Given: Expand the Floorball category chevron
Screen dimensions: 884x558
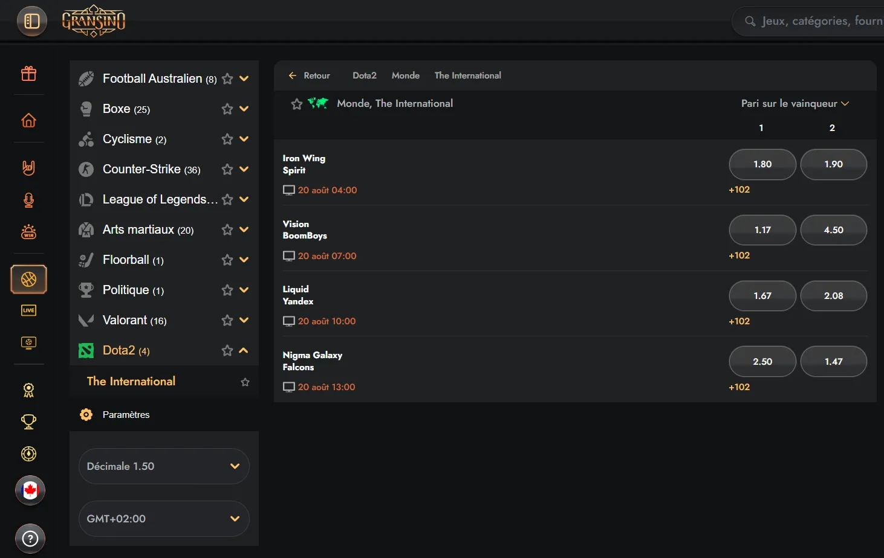Looking at the screenshot, I should point(244,260).
